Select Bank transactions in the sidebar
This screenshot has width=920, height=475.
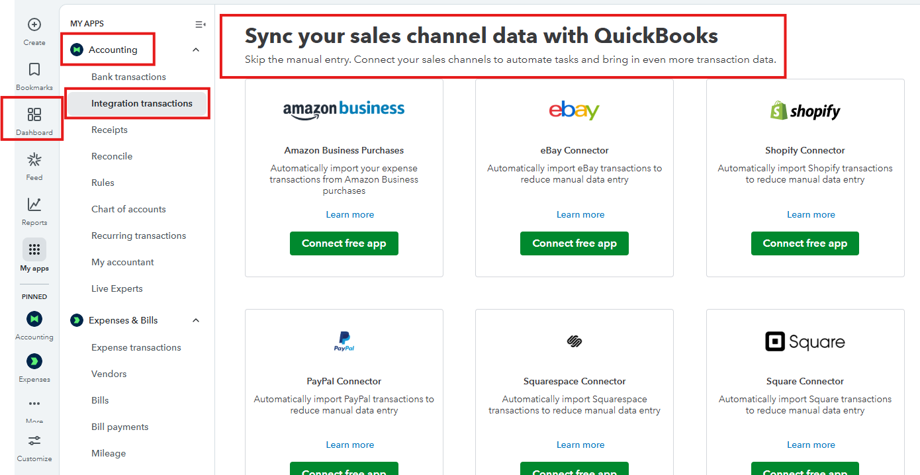[x=128, y=77]
